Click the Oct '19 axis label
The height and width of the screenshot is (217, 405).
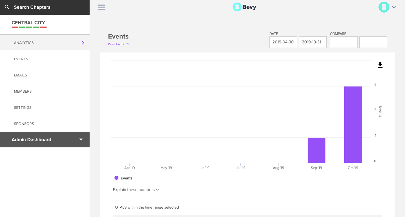[x=353, y=168]
